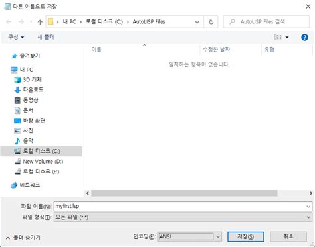Open the 다운로드 folder
Screen dimensions: 315x247
(33, 90)
